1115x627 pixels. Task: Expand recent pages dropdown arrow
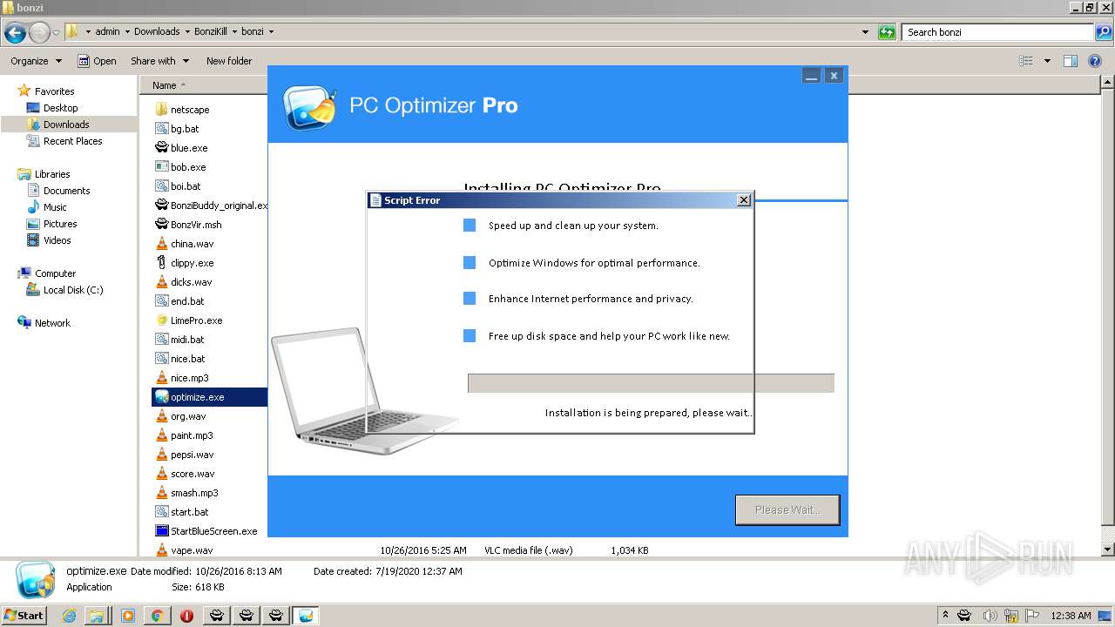(x=56, y=33)
